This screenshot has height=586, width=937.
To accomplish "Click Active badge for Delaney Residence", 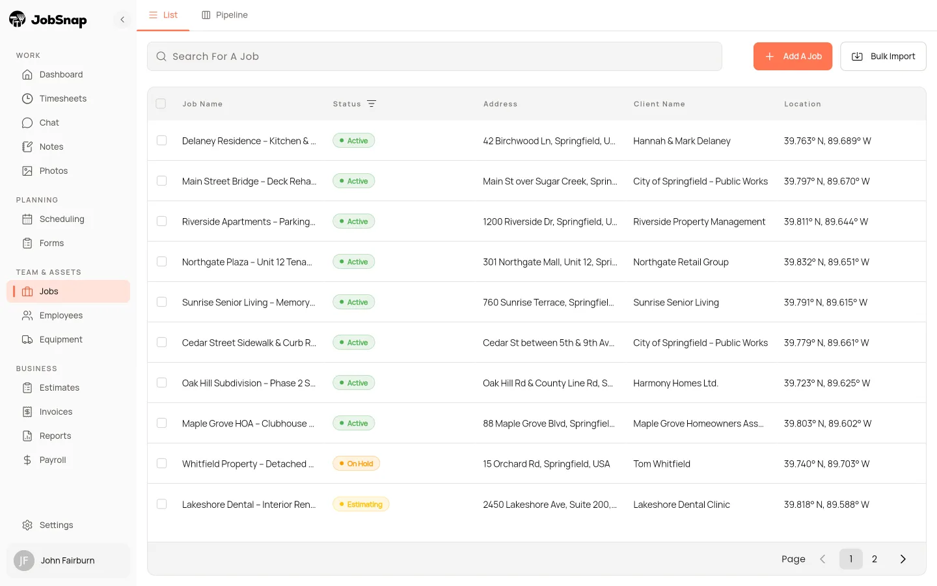I will (353, 141).
